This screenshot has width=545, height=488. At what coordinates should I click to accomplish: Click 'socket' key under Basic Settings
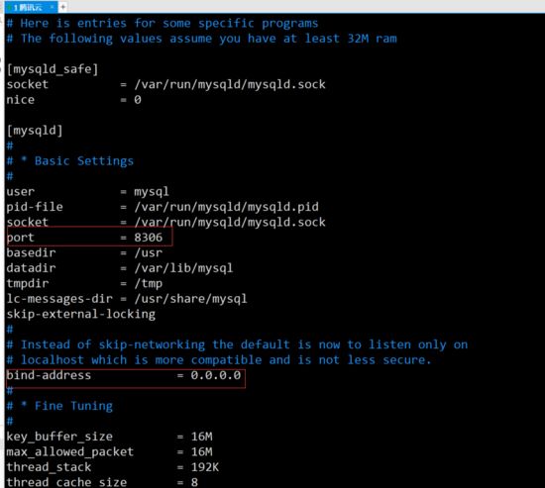click(28, 223)
